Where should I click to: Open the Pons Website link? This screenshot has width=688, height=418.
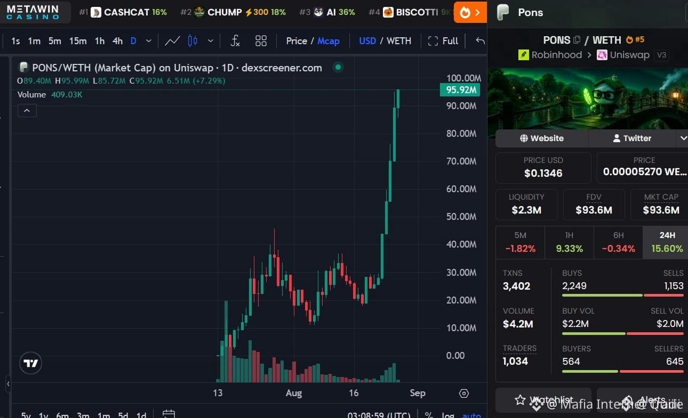542,138
